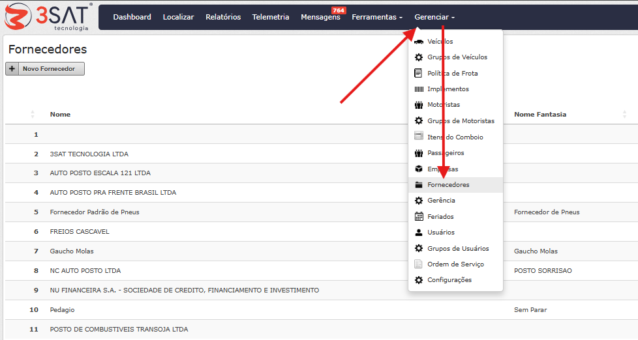Open the Dashboard page

132,17
